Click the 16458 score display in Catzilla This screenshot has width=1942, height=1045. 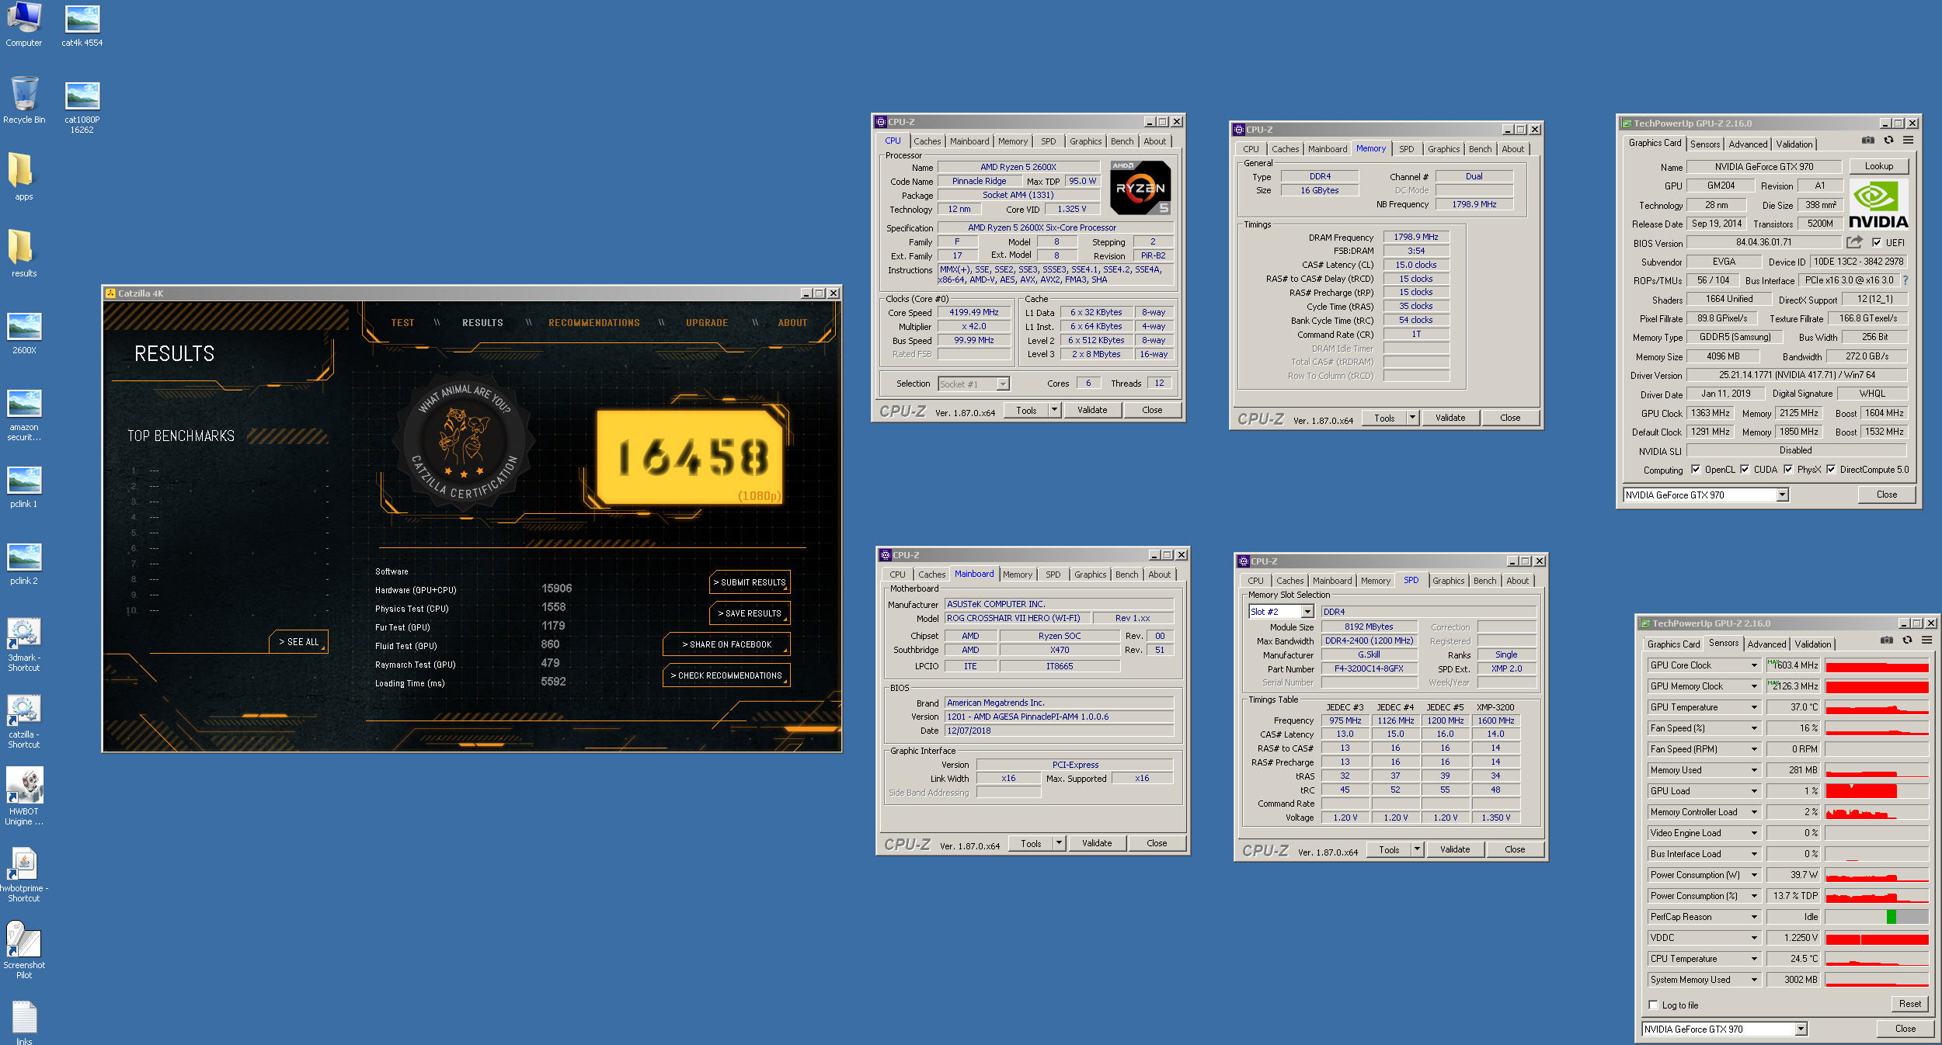[x=691, y=457]
